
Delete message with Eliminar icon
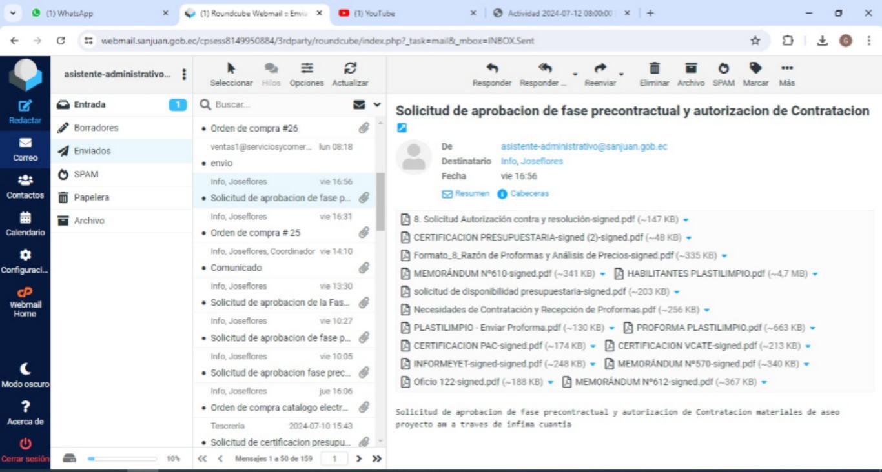tap(654, 68)
